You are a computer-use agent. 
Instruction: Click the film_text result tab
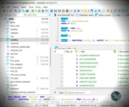(66, 48)
